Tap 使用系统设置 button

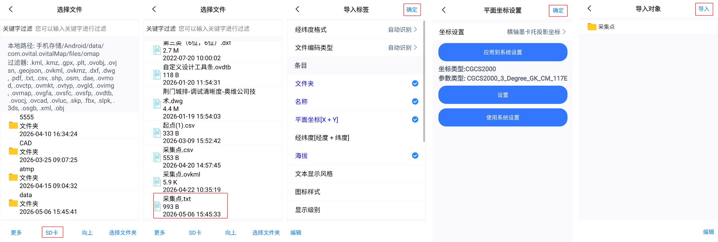[x=502, y=117]
